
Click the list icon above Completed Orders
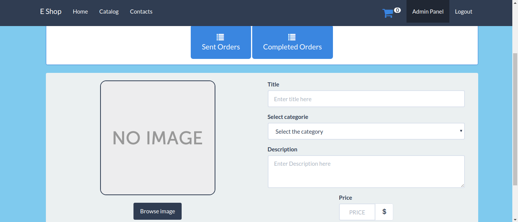click(292, 37)
